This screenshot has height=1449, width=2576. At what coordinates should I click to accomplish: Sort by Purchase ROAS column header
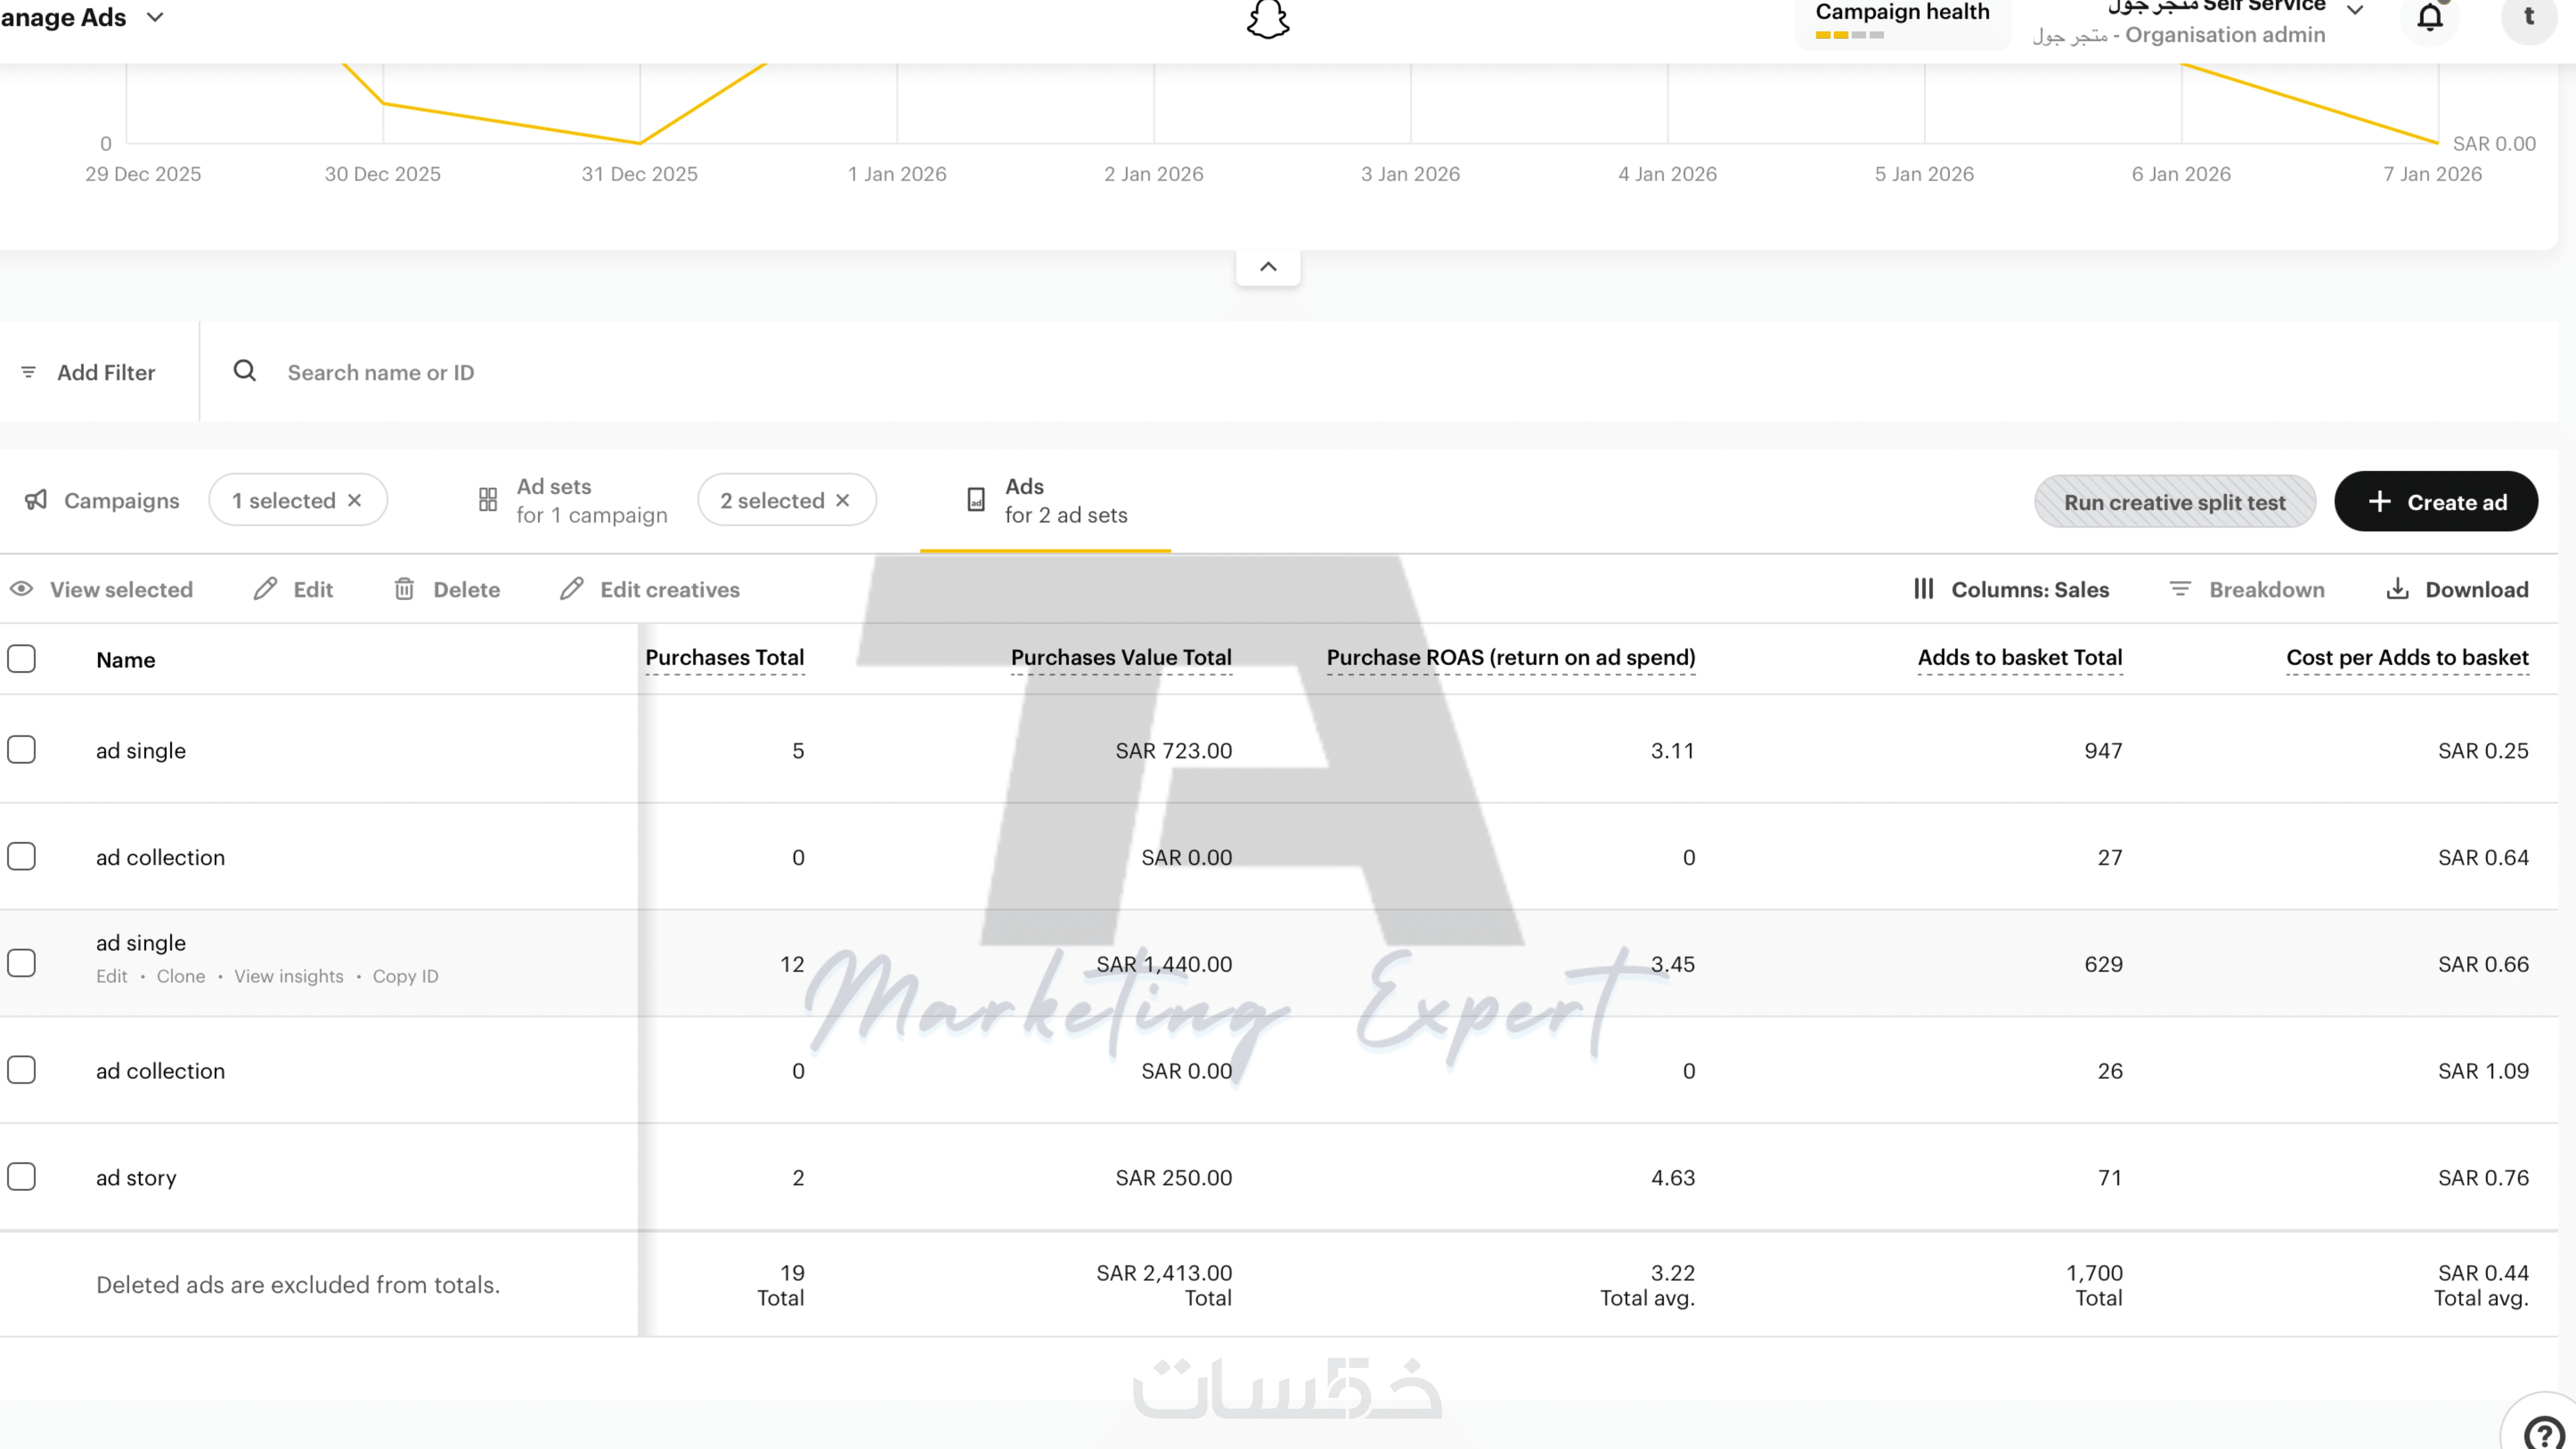(x=1511, y=657)
